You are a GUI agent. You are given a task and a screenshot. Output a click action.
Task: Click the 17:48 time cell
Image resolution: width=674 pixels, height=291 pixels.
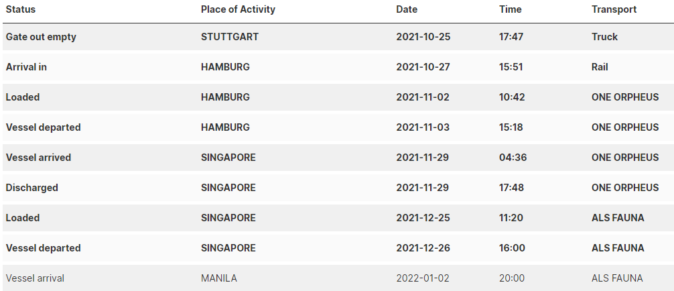[x=511, y=188]
